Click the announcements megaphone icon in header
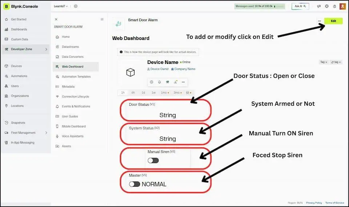This screenshot has width=349, height=207. [x=319, y=6]
